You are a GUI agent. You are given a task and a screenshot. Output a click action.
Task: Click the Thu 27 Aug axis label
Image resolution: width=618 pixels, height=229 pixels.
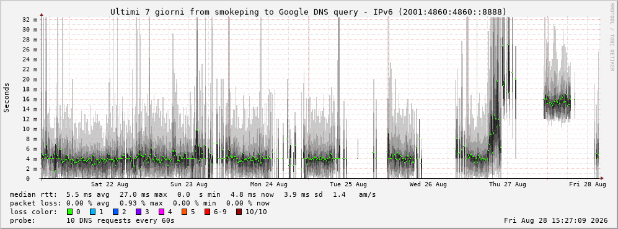coord(508,184)
